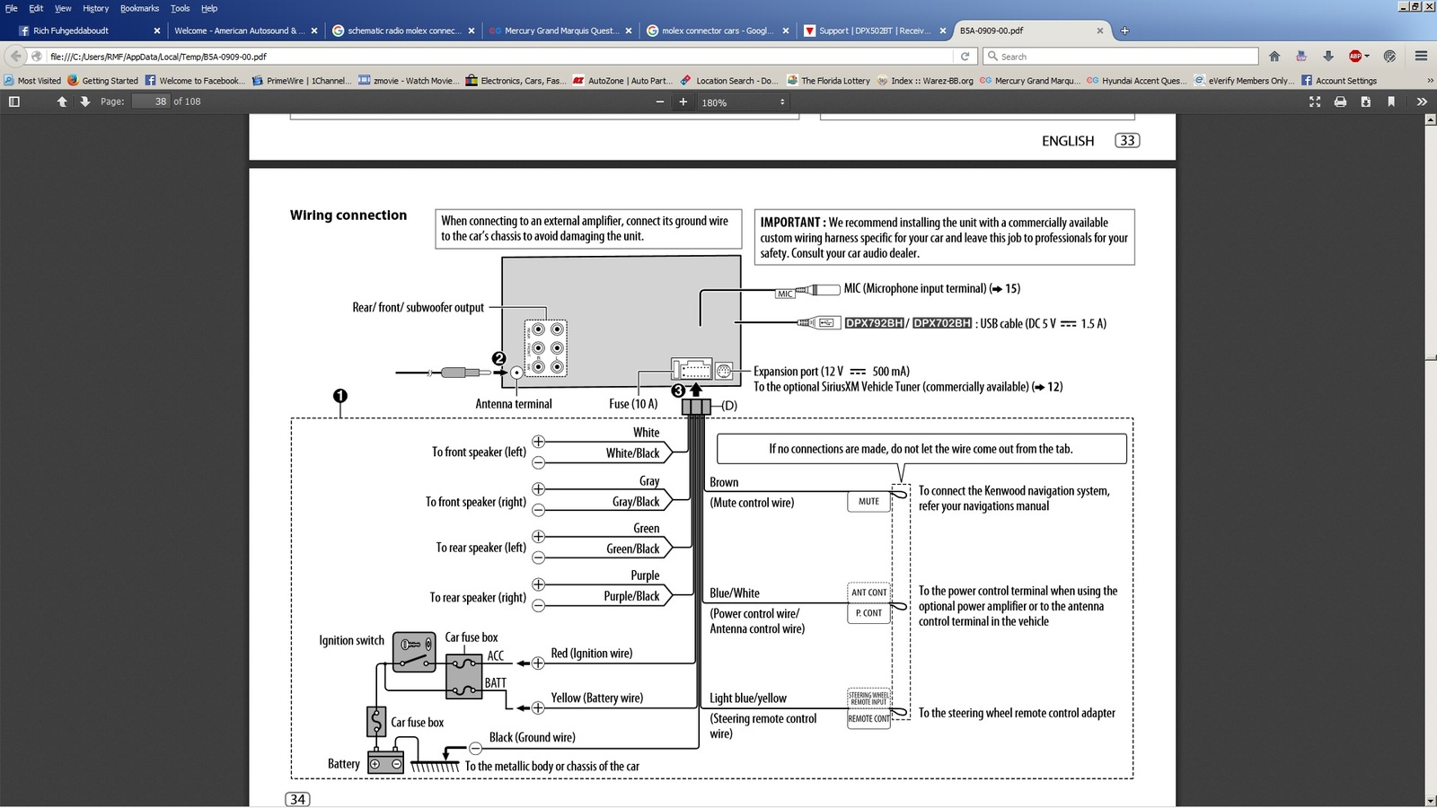The width and height of the screenshot is (1437, 808).
Task: Open the Bookmarks menu
Action: (x=139, y=8)
